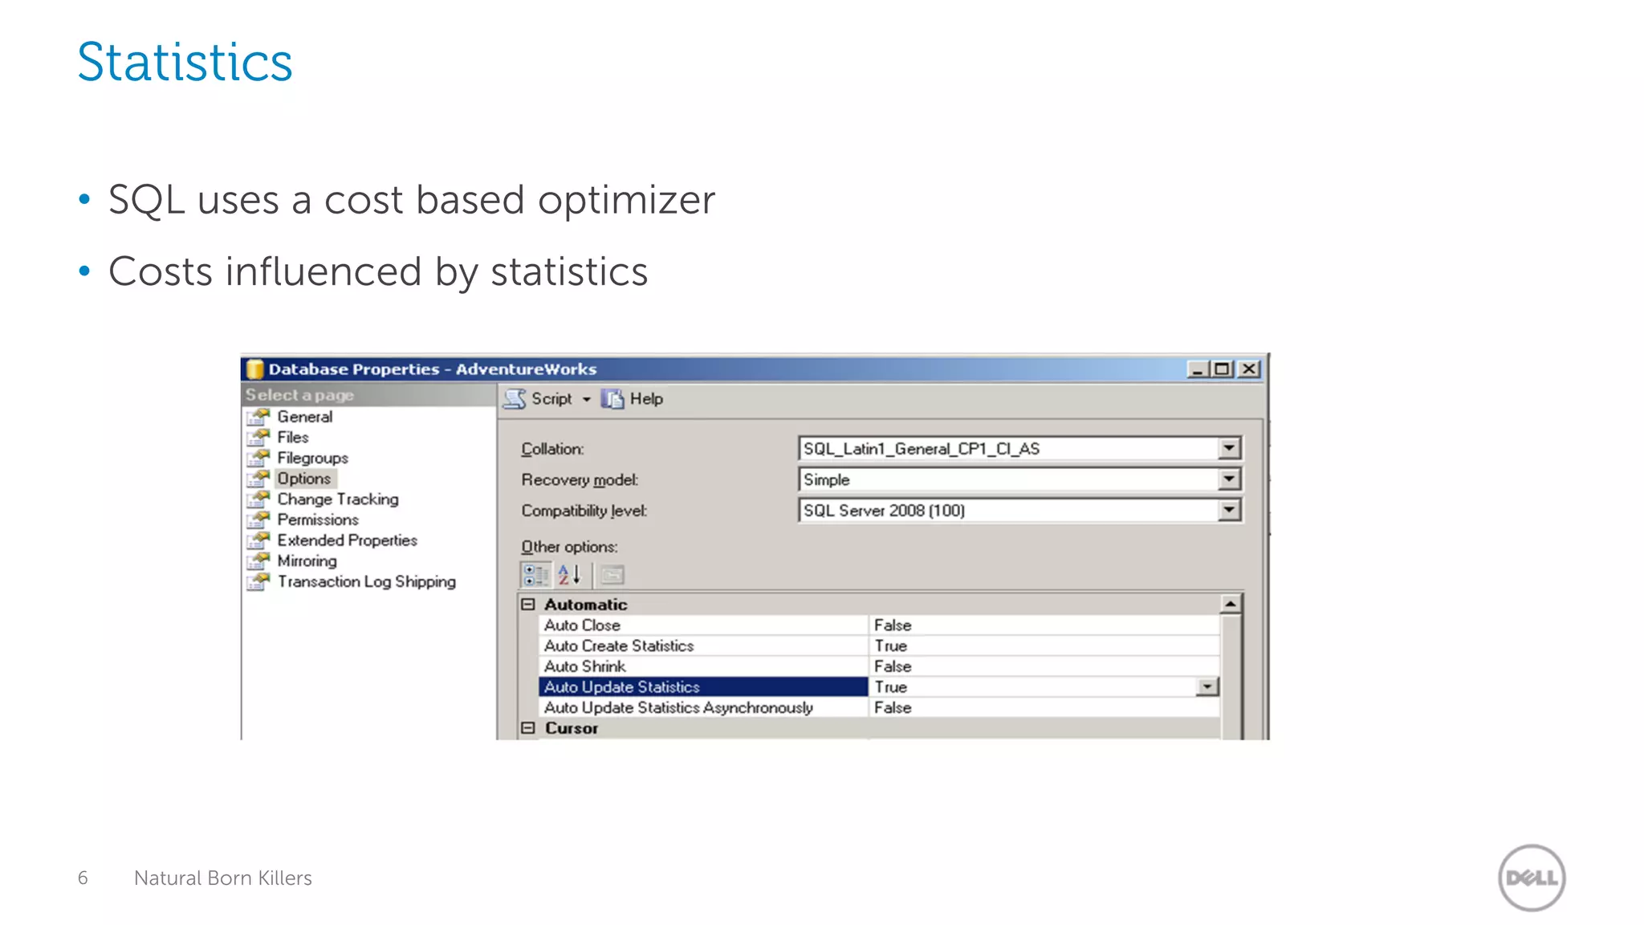Click the Help toolbar button

[x=633, y=399]
